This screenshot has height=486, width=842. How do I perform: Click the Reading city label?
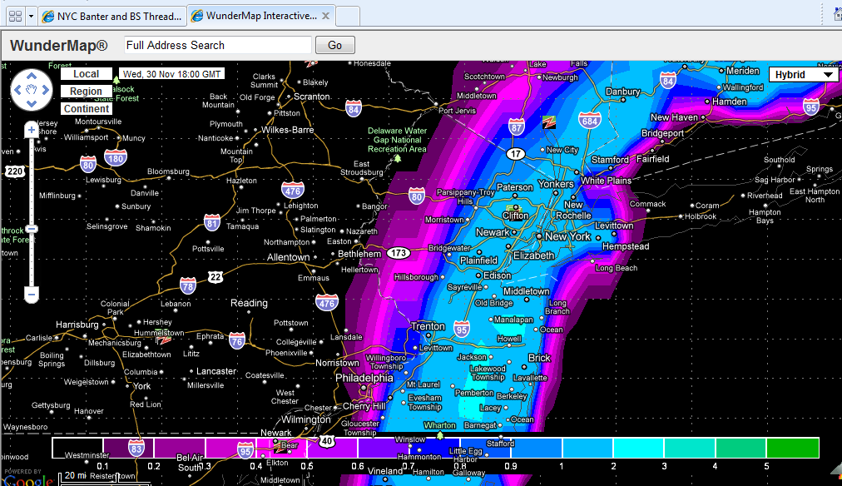(x=249, y=303)
